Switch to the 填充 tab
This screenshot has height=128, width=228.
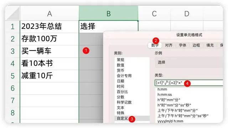pos(210,45)
